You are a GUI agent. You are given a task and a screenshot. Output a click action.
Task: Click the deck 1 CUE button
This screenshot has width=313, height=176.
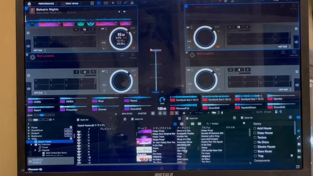(x=104, y=43)
